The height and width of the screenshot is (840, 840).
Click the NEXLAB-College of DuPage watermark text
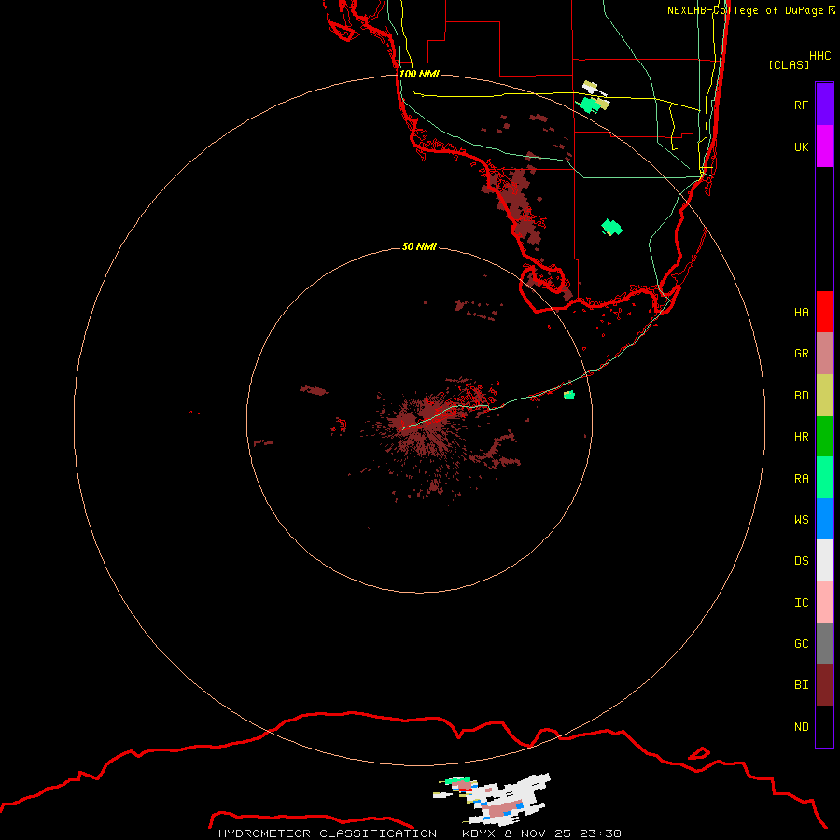[x=751, y=10]
